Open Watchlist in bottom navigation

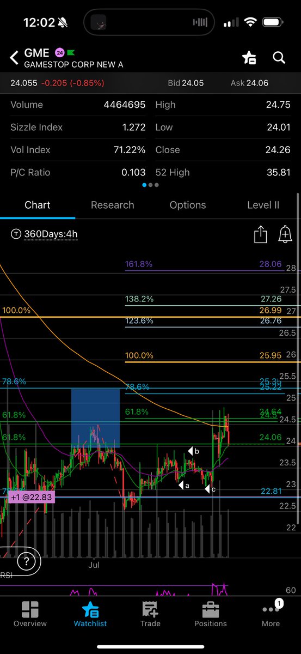click(90, 615)
